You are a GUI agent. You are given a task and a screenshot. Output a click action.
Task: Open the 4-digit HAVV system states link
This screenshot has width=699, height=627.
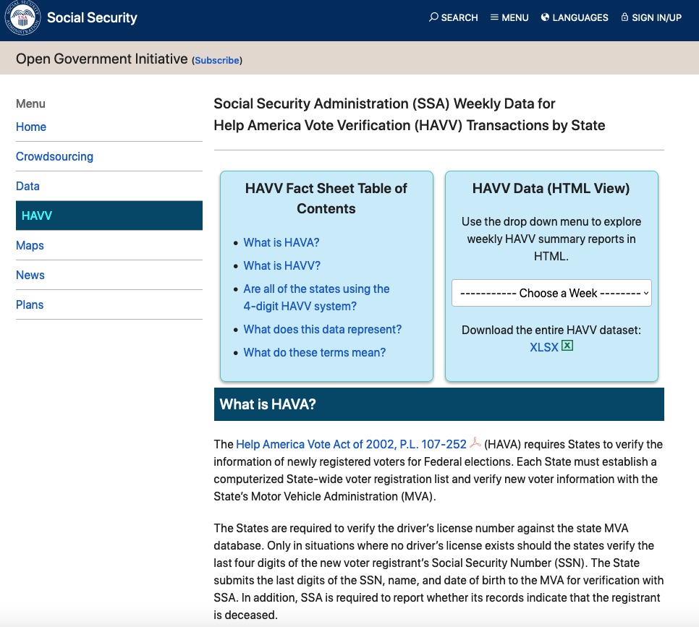(x=316, y=297)
